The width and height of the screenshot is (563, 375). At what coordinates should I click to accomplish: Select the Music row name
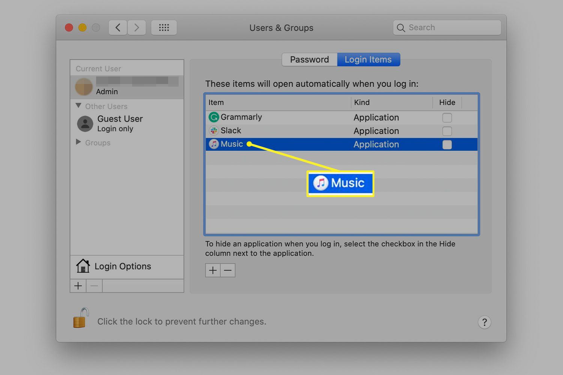tap(232, 144)
